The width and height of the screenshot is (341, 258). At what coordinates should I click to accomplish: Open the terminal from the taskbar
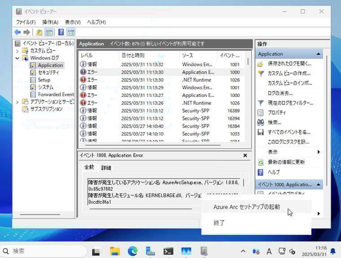[x=168, y=251]
